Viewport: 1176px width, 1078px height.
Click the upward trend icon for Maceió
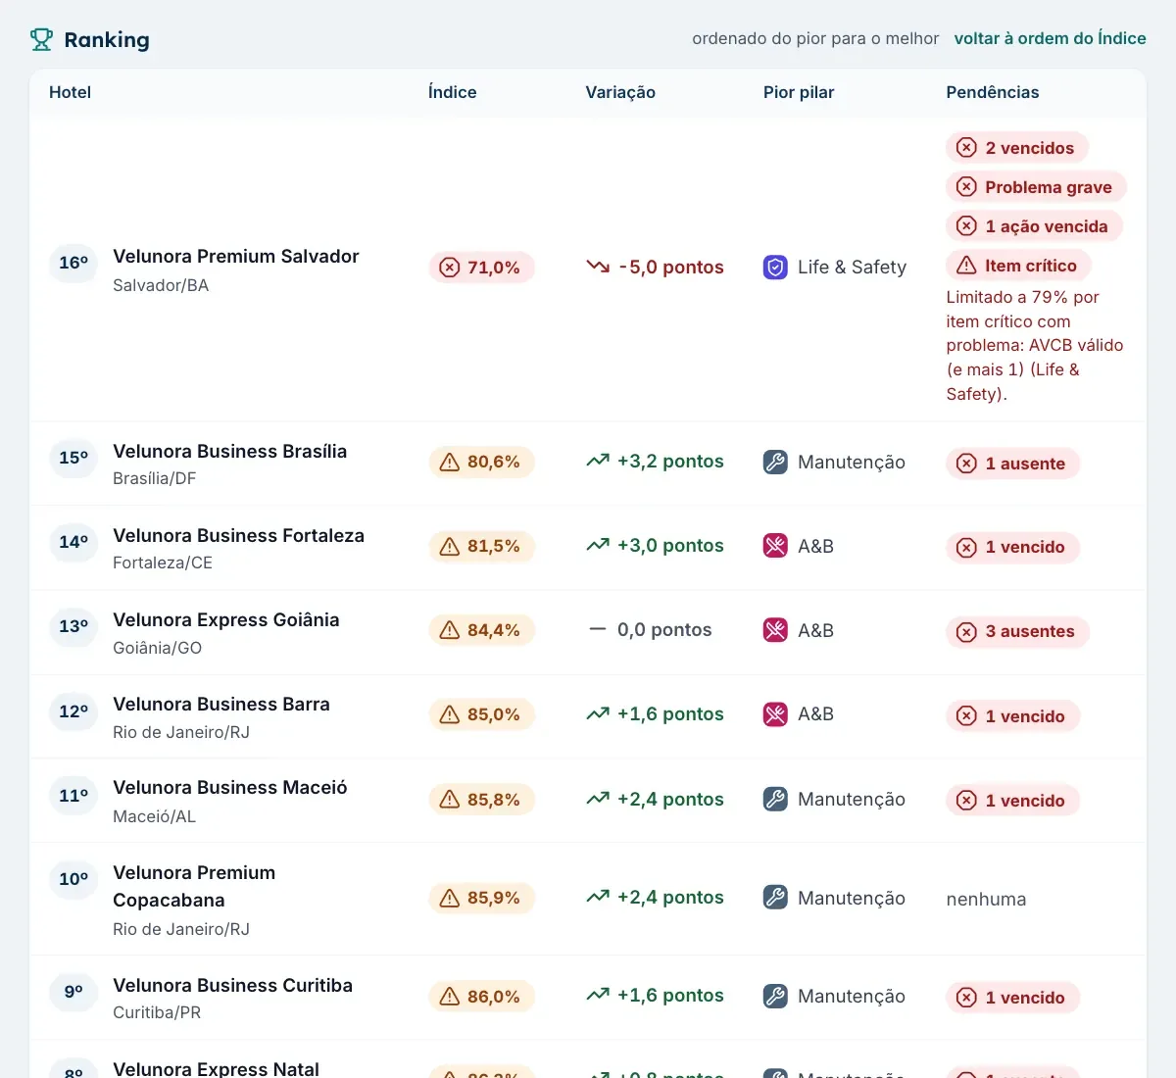coord(598,799)
